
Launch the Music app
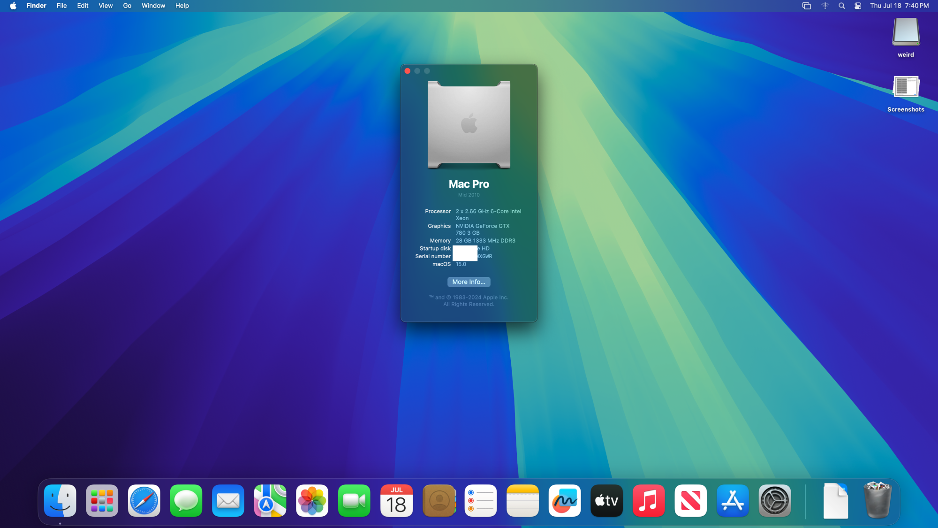point(649,501)
